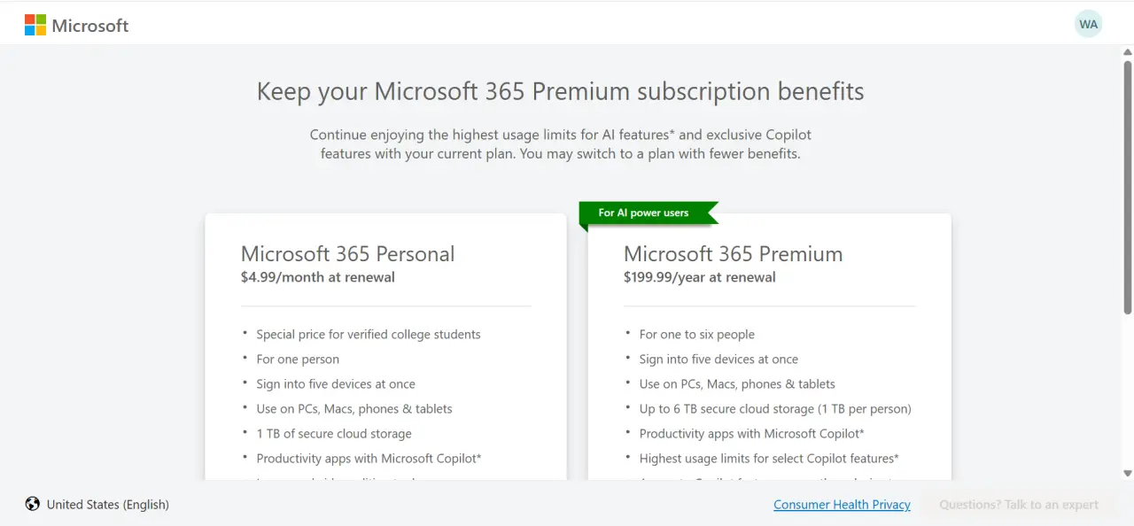Image resolution: width=1134 pixels, height=526 pixels.
Task: Click the scrollbar down arrow
Action: (x=1127, y=473)
